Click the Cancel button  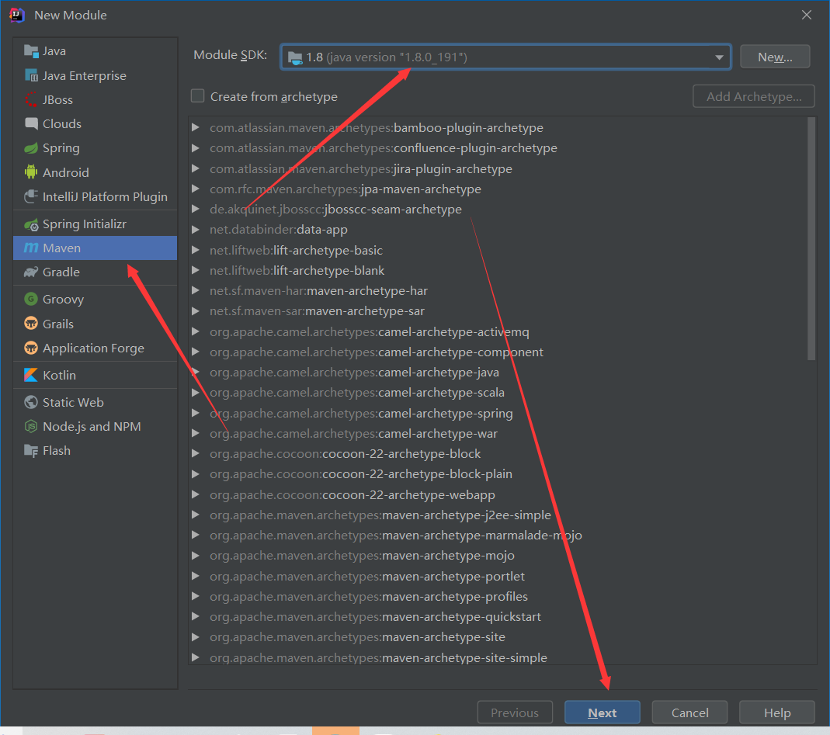689,712
